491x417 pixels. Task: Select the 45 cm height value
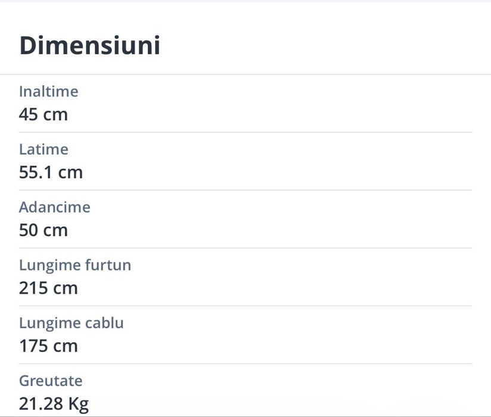pyautogui.click(x=43, y=114)
